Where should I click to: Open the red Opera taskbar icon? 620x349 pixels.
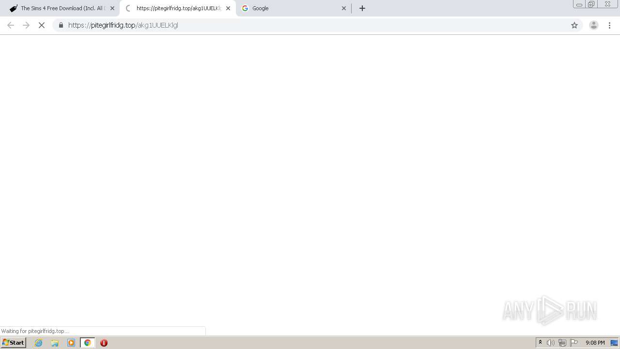pyautogui.click(x=104, y=343)
